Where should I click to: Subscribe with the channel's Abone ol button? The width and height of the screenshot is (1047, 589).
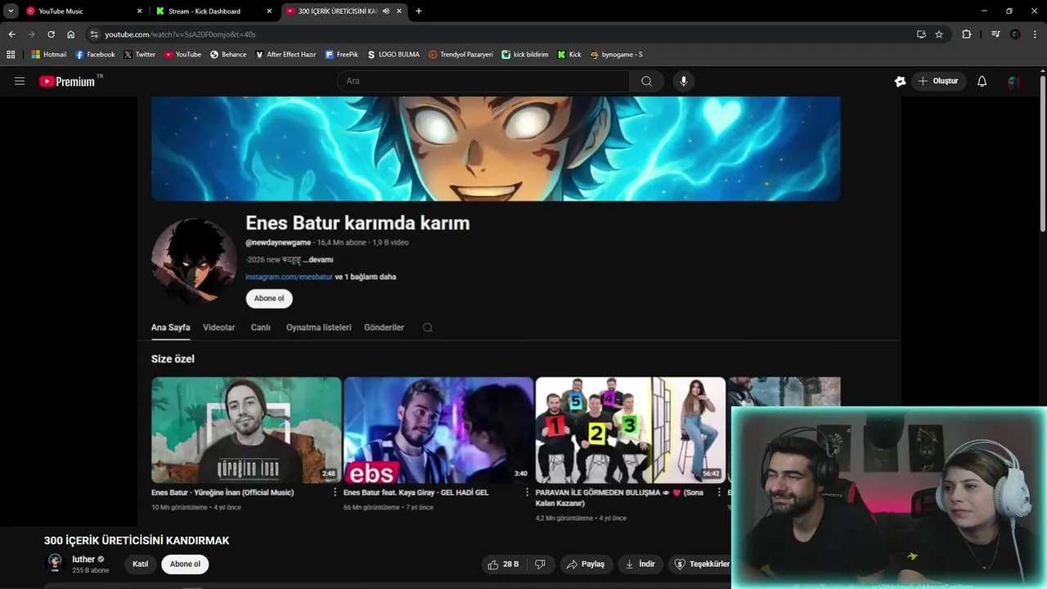click(x=269, y=299)
